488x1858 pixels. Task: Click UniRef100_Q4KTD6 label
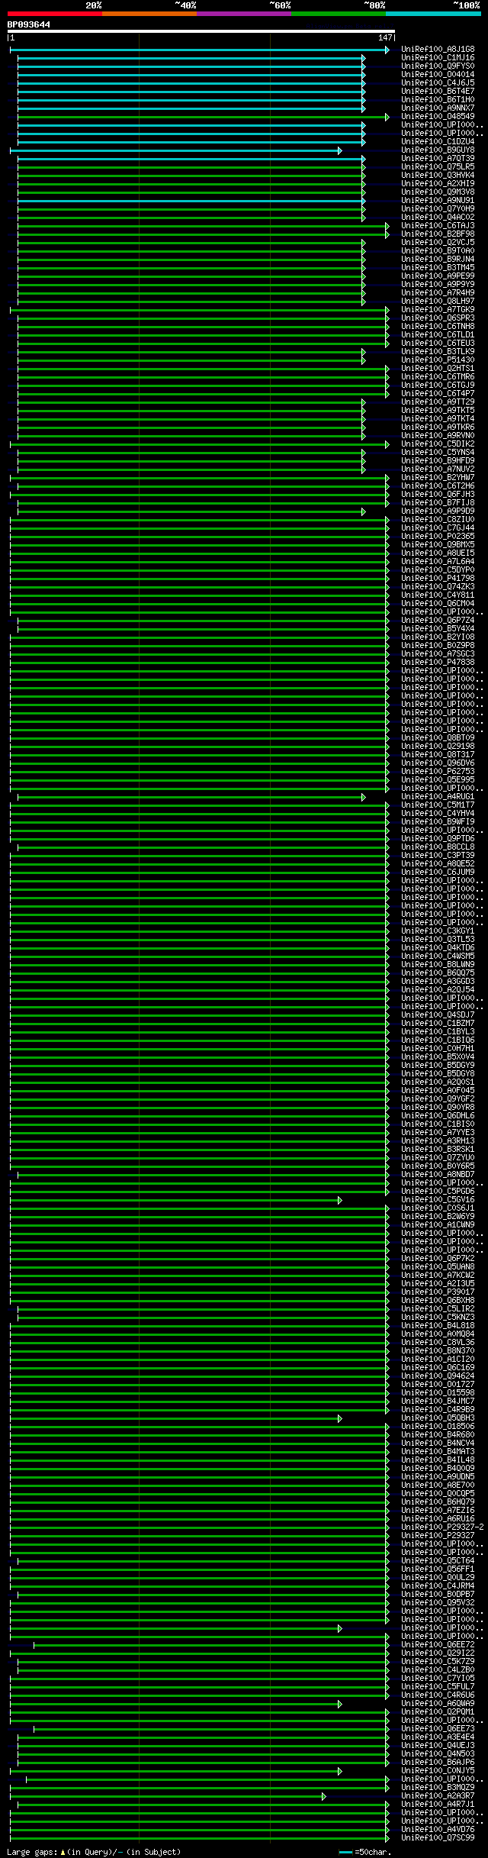[x=438, y=948]
